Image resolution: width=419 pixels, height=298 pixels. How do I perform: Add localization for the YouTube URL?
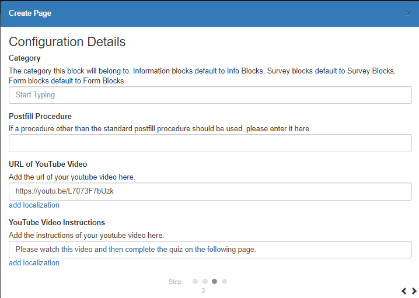point(34,205)
